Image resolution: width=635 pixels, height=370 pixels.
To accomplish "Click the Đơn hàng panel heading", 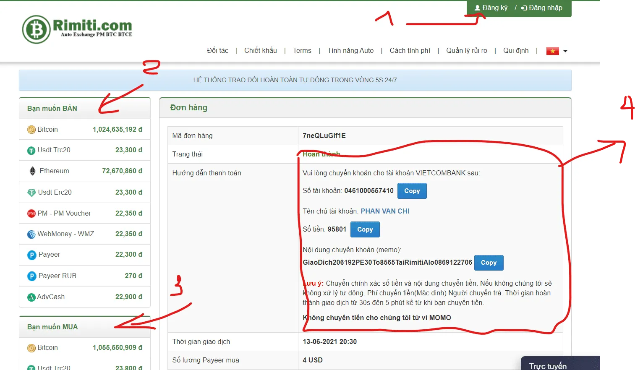I will coord(188,108).
